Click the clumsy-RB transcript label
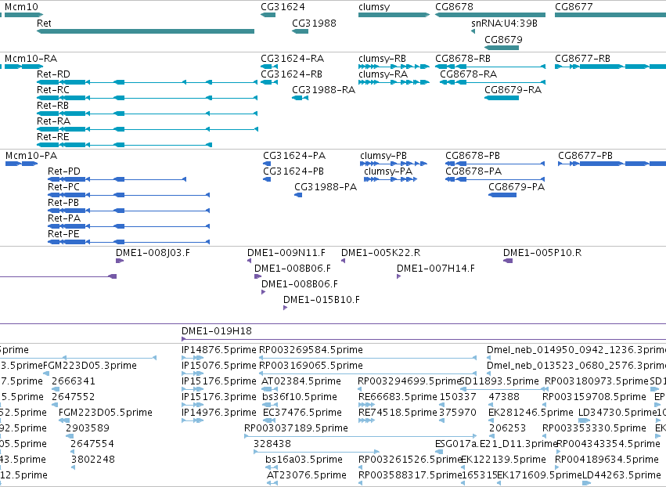The height and width of the screenshot is (487, 666). coord(382,59)
